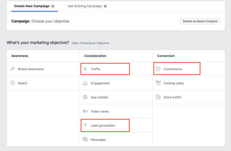Select the Traffic cursor icon
This screenshot has height=151, width=231.
pyautogui.click(x=85, y=69)
